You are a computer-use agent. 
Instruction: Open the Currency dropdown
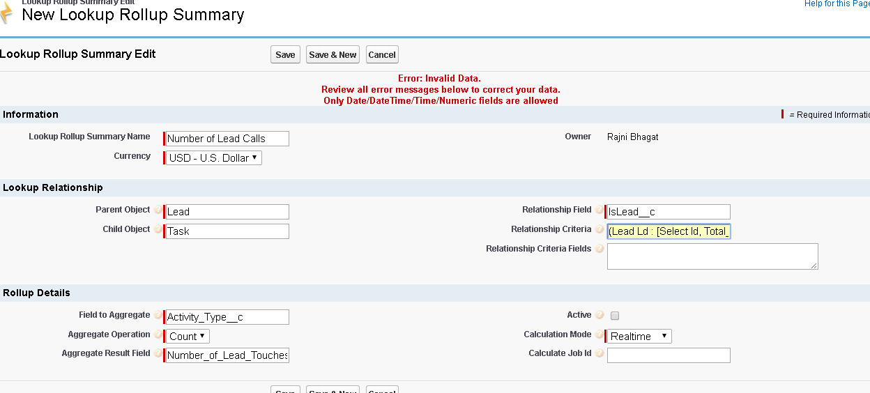(x=214, y=158)
